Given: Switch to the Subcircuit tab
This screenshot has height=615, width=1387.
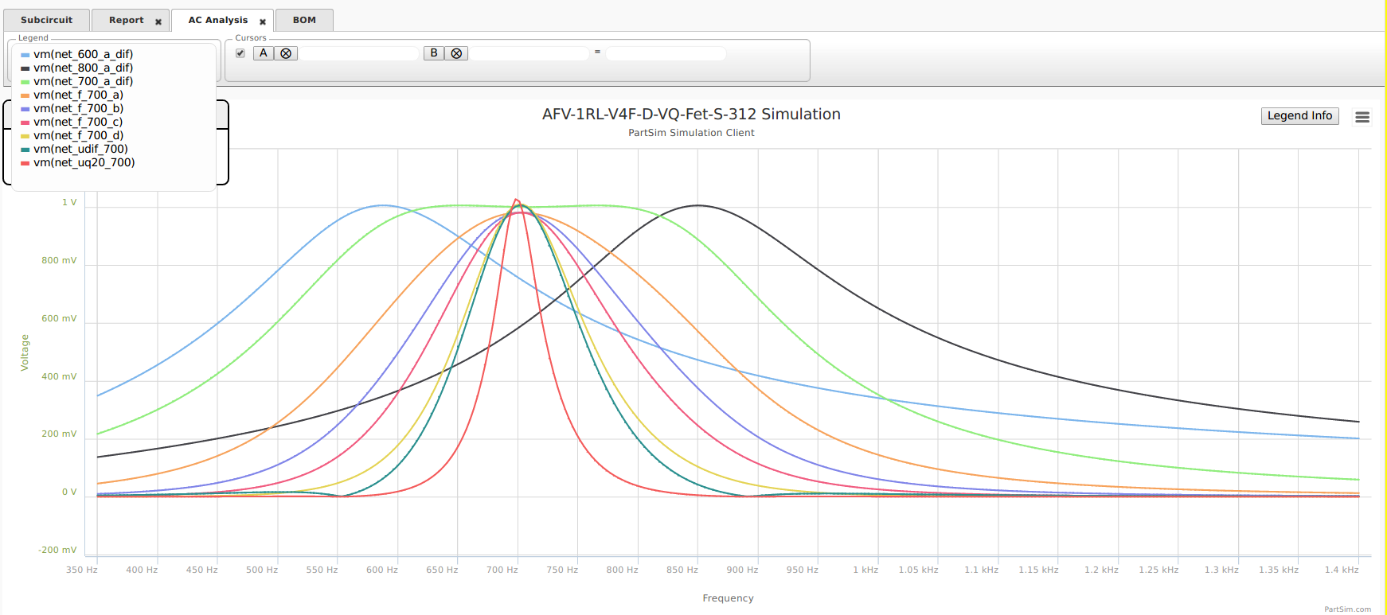Looking at the screenshot, I should [46, 20].
